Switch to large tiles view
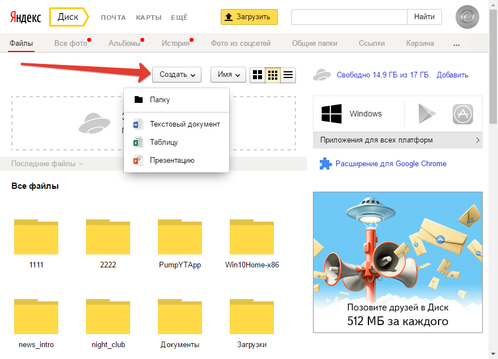498x359 pixels. click(x=257, y=75)
